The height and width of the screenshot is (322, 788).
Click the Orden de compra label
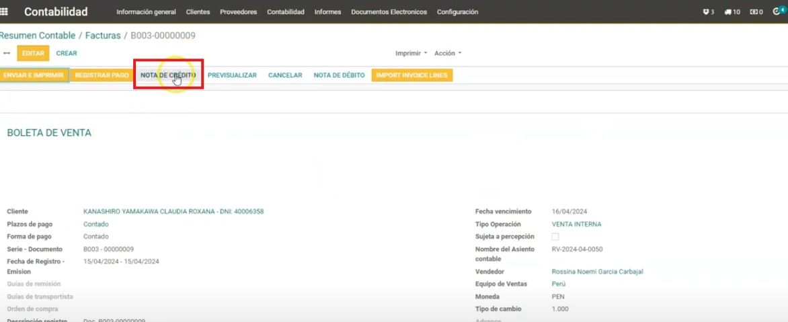pyautogui.click(x=33, y=309)
